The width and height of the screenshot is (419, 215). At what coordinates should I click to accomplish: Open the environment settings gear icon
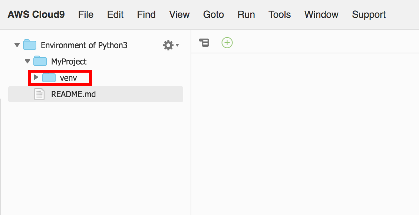168,45
